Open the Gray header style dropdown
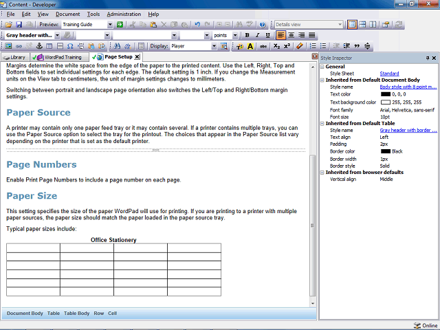Screen dimensions: 440x330 (57, 35)
